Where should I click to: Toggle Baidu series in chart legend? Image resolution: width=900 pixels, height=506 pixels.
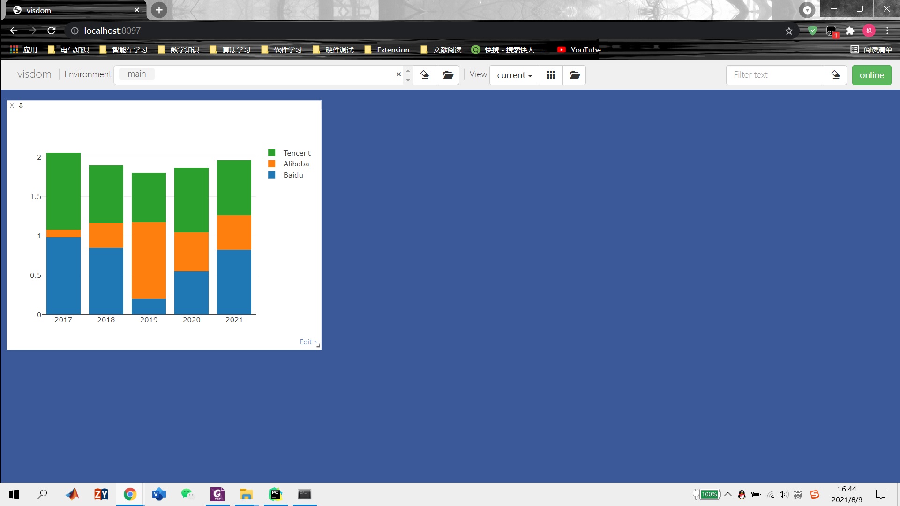pyautogui.click(x=293, y=175)
